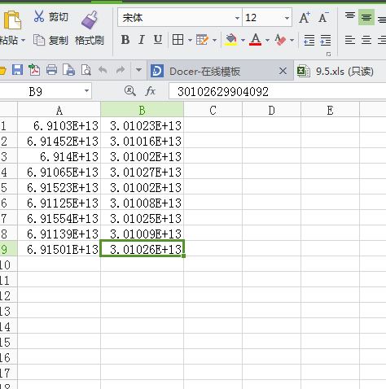Click the Save floppy disk icon
386x389 pixels.
17,70
